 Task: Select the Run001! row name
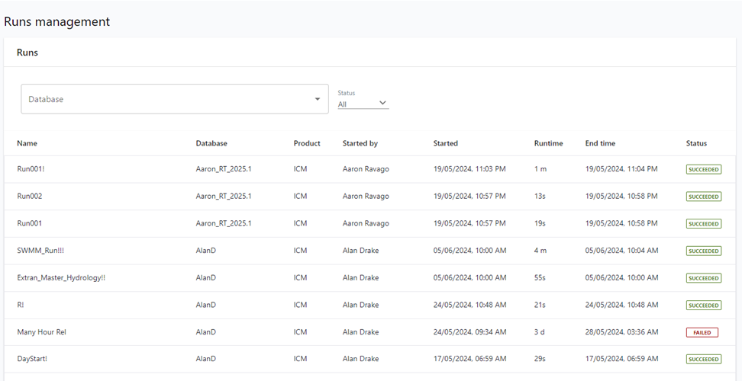pyautogui.click(x=31, y=169)
